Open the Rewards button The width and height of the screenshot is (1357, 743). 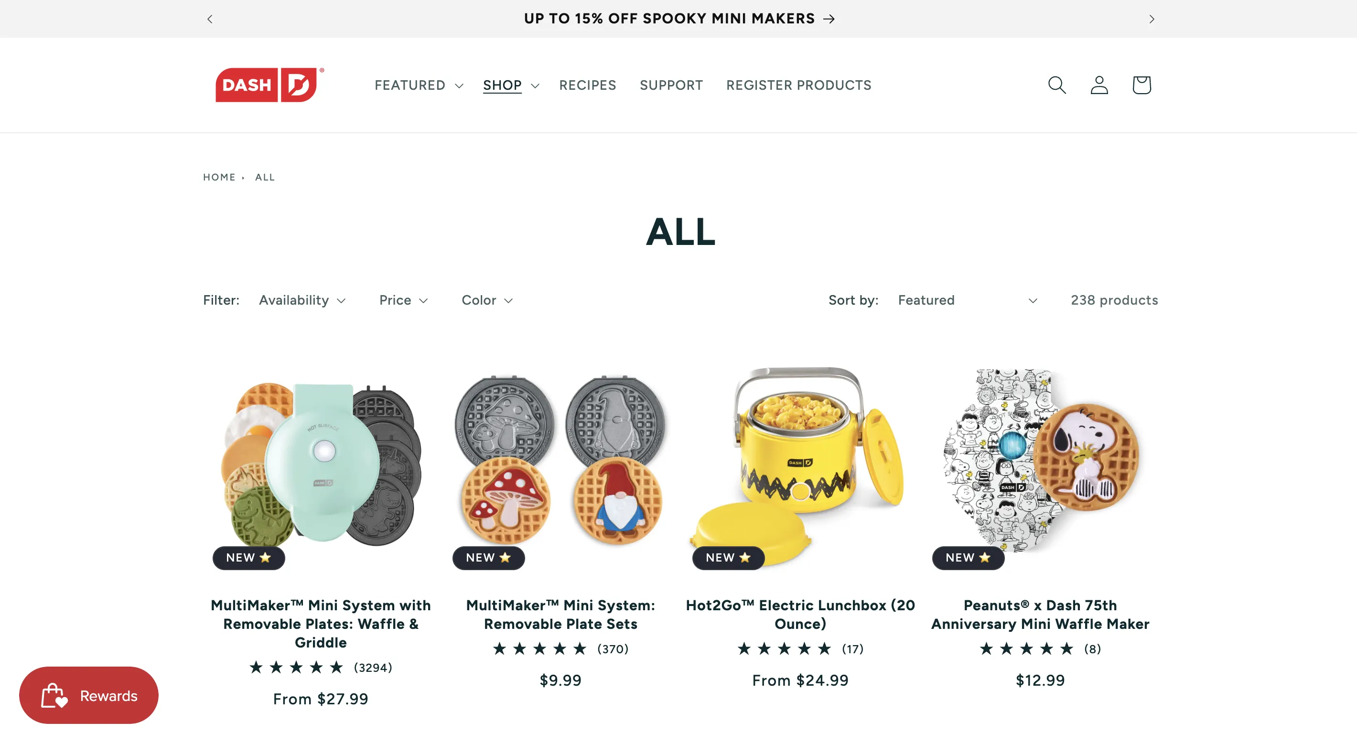(88, 695)
